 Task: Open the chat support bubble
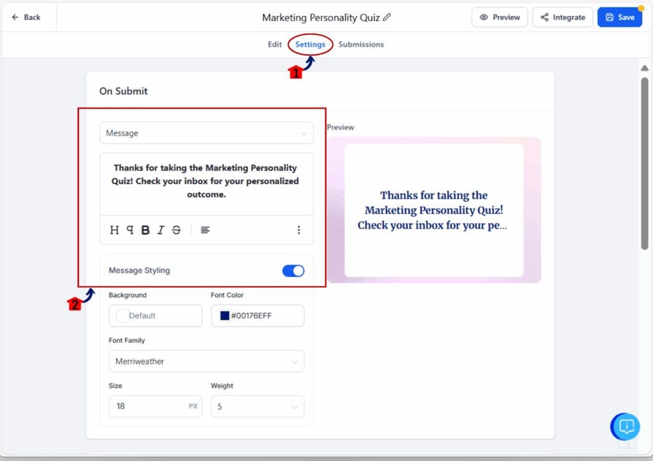tap(626, 427)
